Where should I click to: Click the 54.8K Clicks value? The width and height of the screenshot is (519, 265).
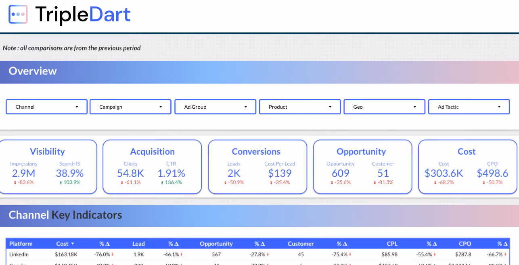(131, 173)
